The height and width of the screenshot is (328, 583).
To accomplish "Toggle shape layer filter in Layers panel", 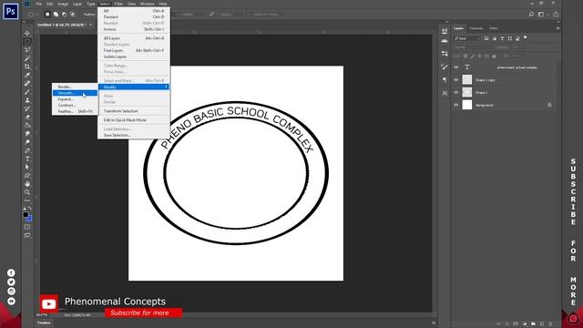I will 510,38.
